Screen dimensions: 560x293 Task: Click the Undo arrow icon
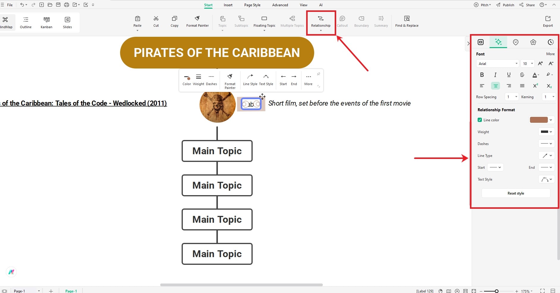pyautogui.click(x=22, y=5)
